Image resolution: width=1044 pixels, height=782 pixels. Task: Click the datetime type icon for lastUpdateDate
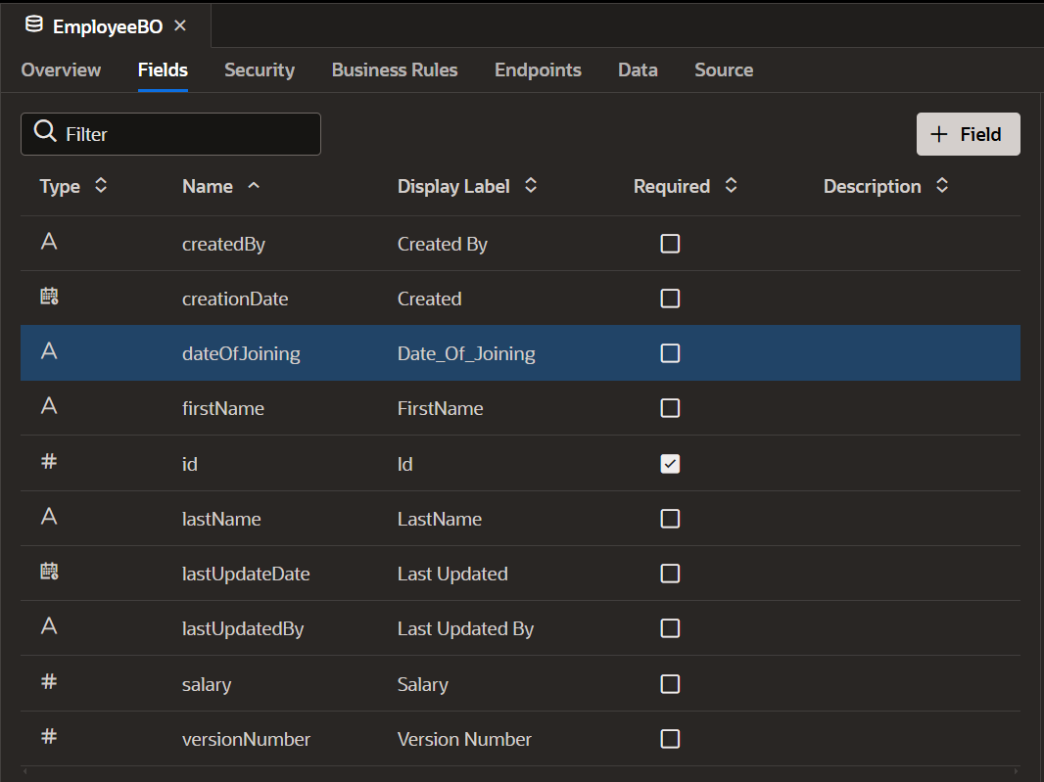tap(49, 571)
